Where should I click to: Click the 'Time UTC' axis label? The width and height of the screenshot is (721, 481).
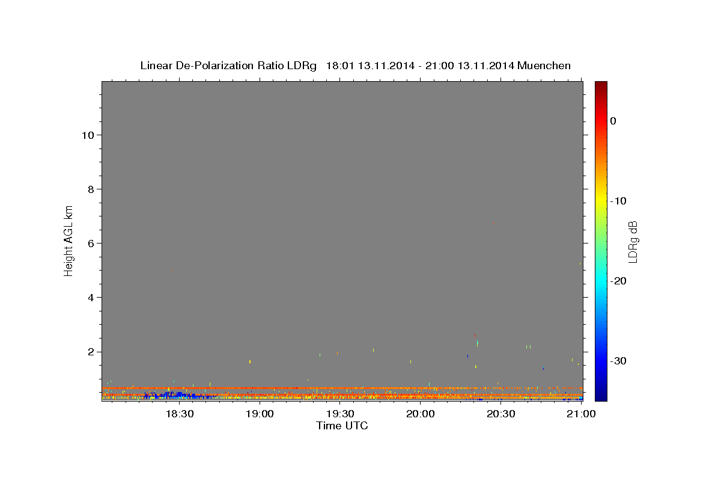coord(342,426)
